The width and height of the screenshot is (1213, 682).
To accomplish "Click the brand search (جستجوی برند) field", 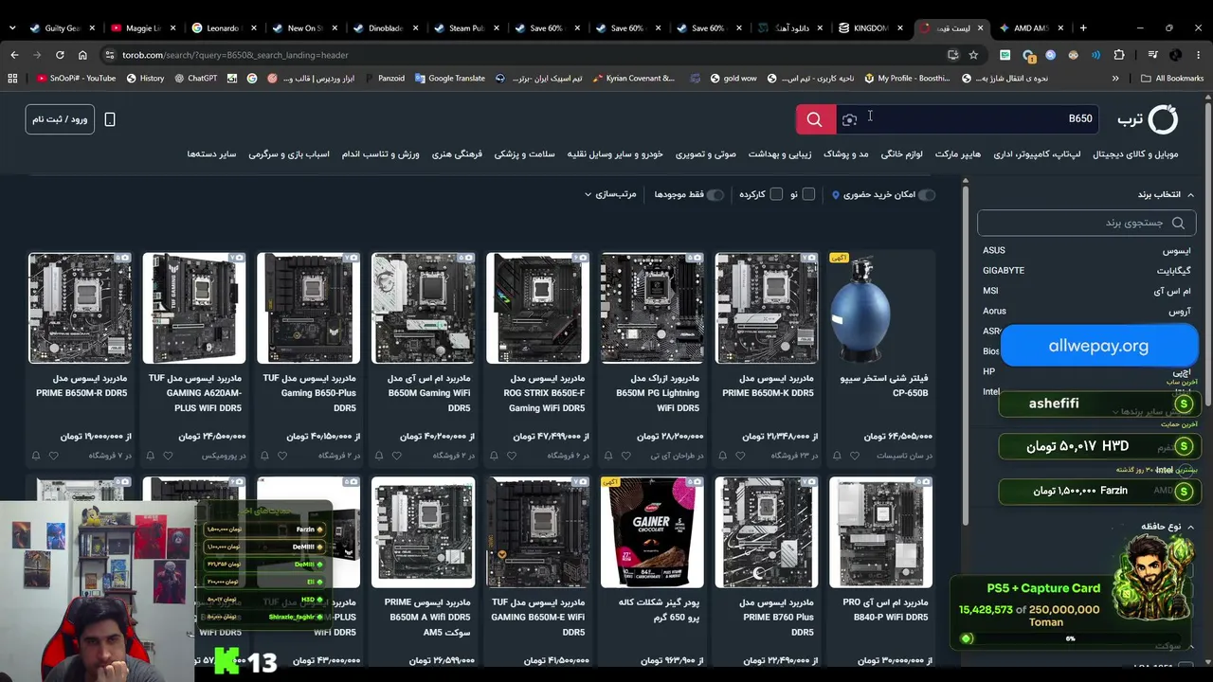I will [x=1086, y=223].
